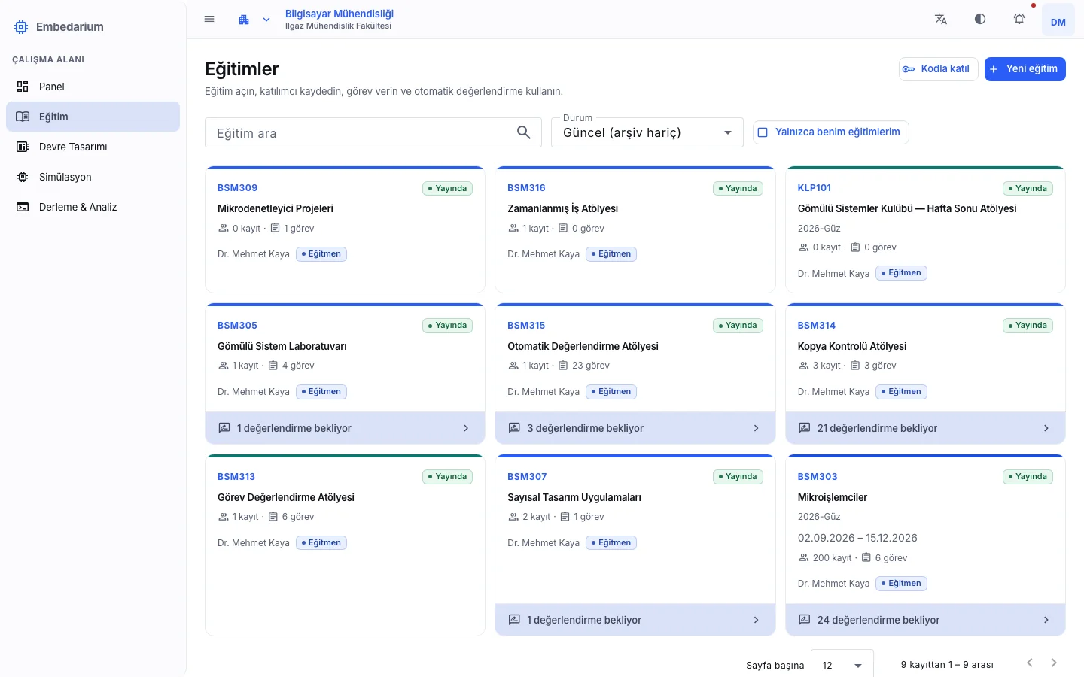Go to next page arrow

click(1054, 663)
